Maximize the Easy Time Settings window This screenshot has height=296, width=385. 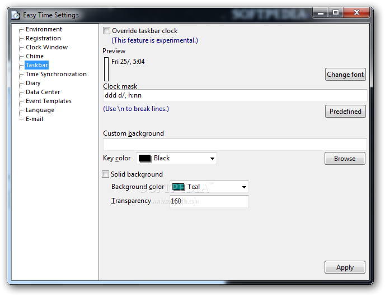click(336, 13)
